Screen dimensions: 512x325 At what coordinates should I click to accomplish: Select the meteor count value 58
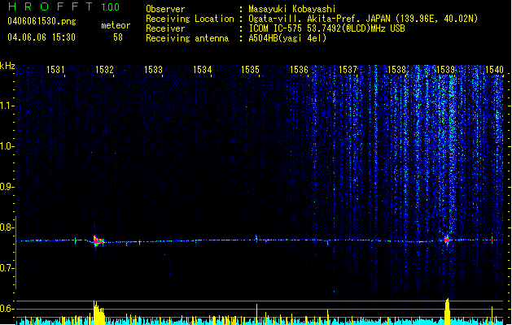tap(118, 37)
